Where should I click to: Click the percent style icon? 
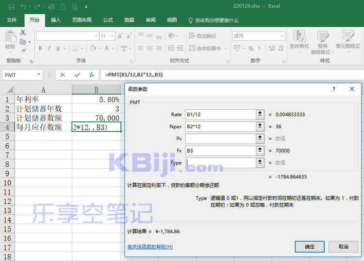click(x=251, y=48)
